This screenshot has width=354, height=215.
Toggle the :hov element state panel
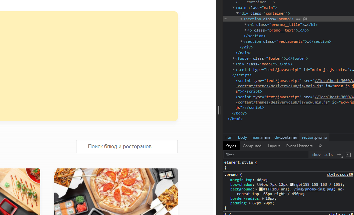tap(316, 155)
